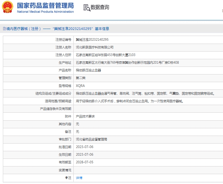Click the 型号规格 row label
This screenshot has height=184, width=223.
tap(65, 86)
